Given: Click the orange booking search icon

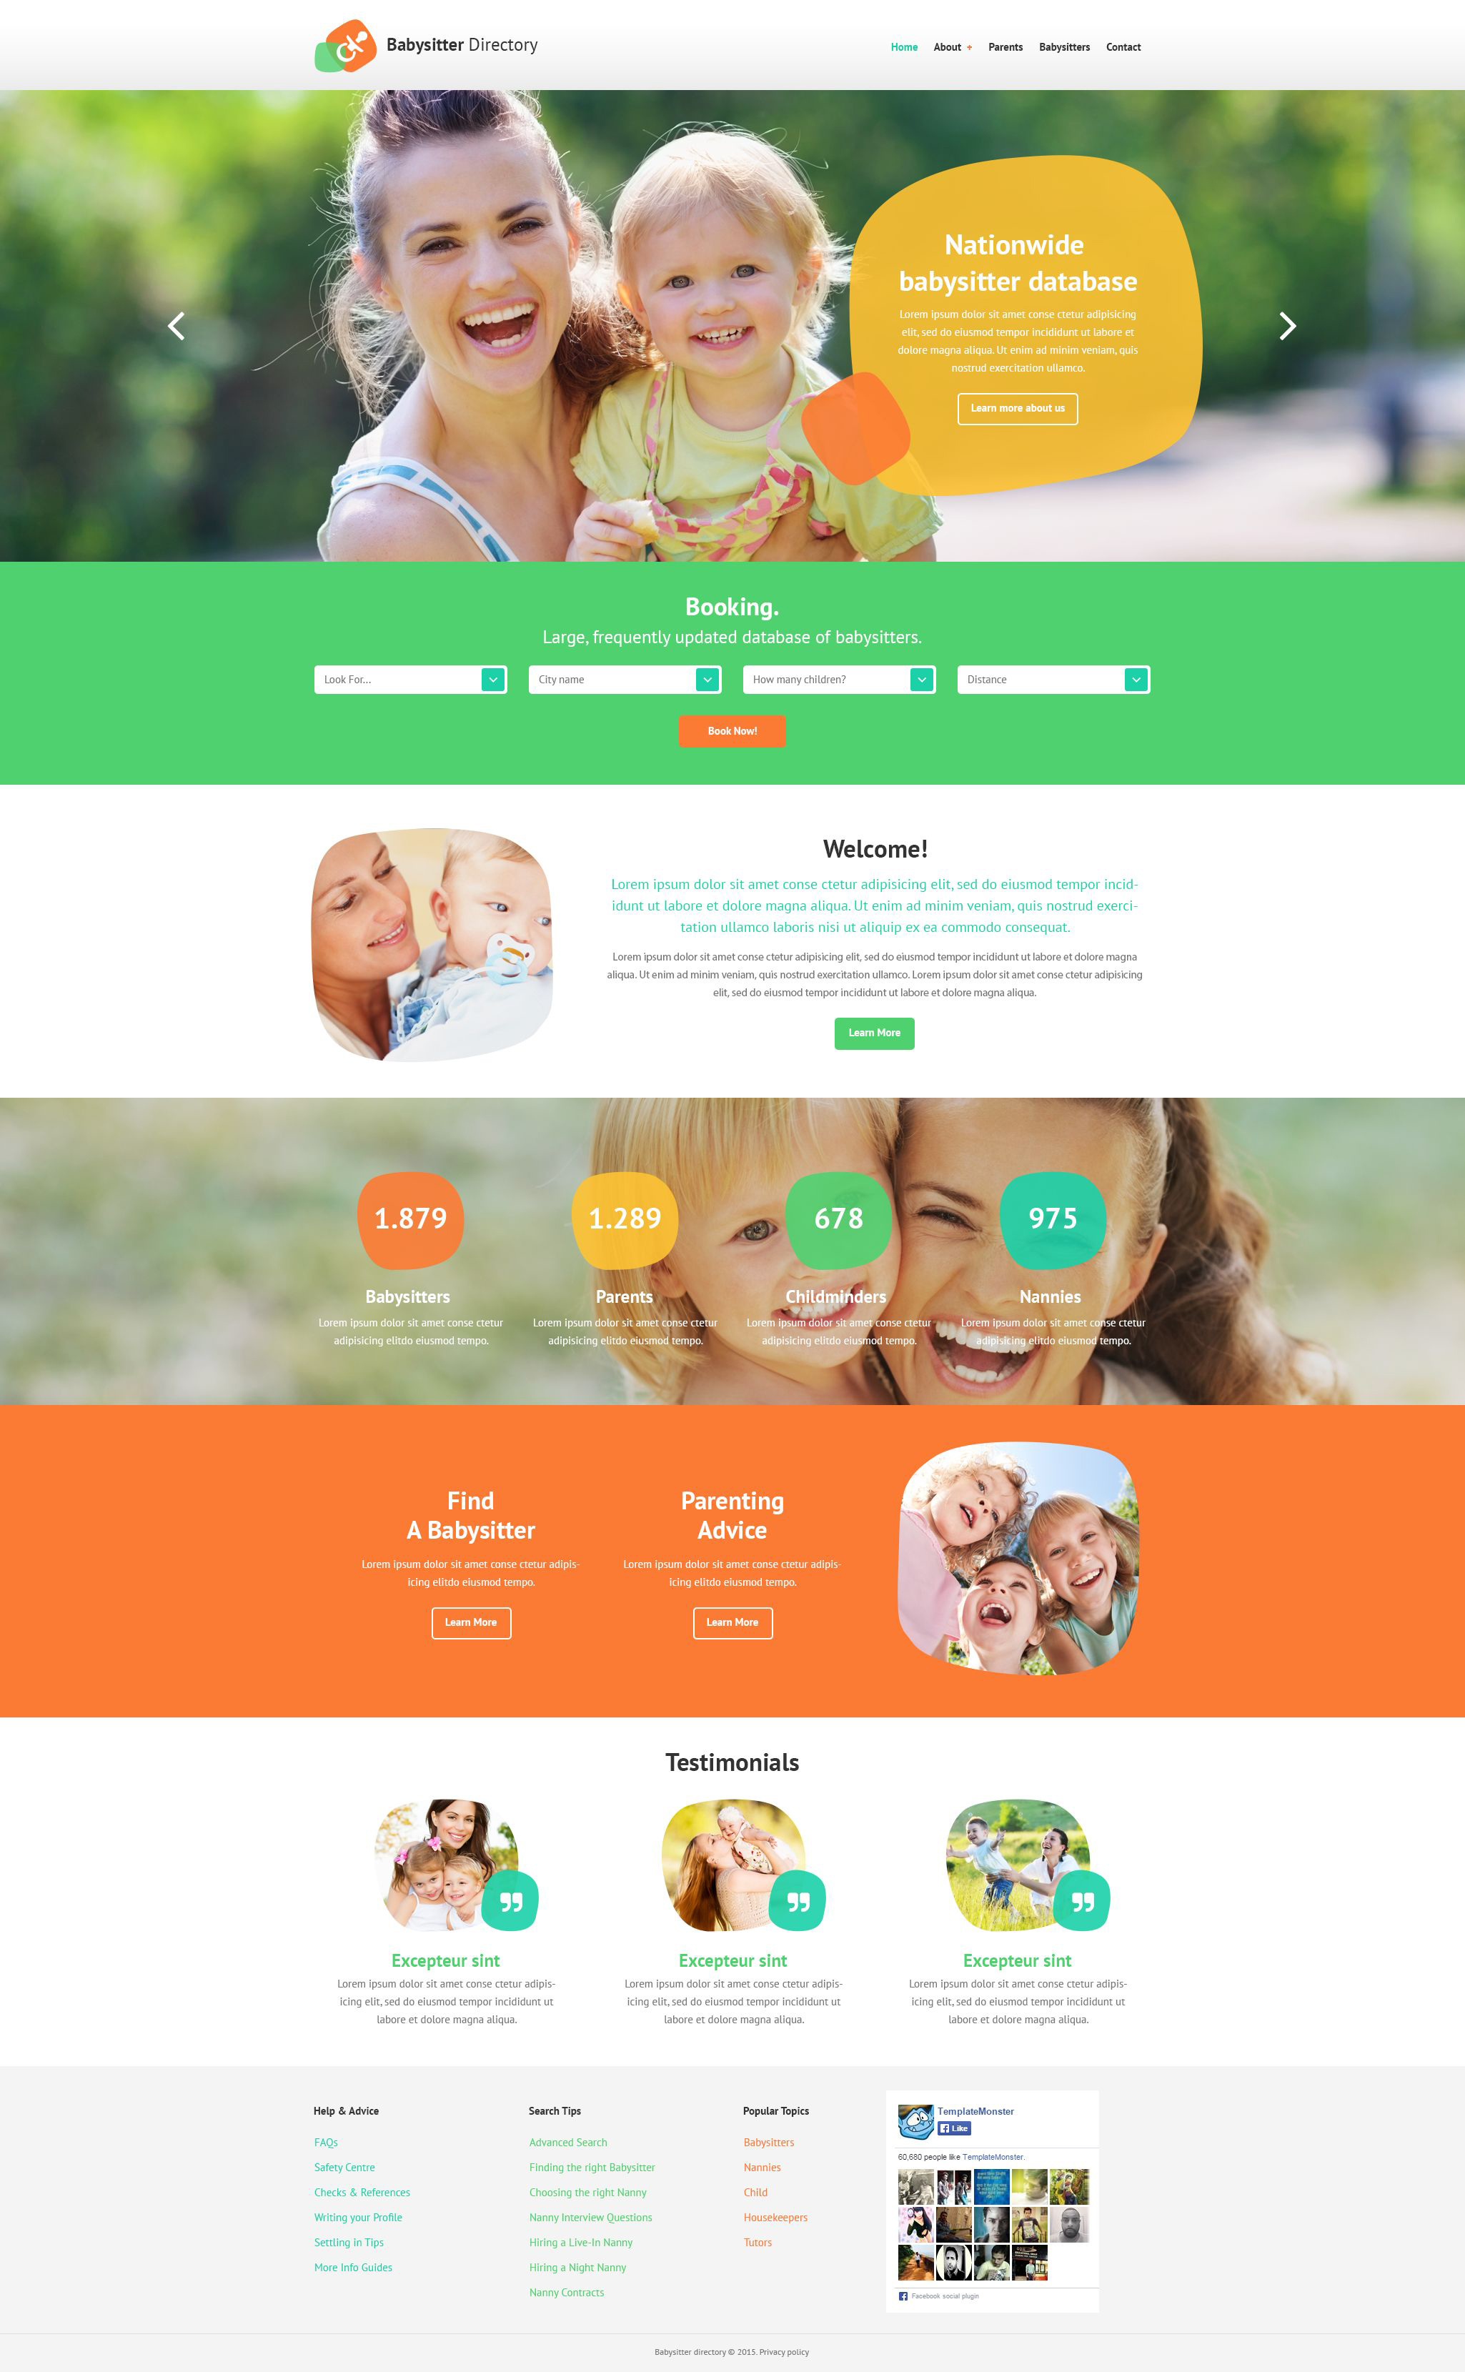Looking at the screenshot, I should pyautogui.click(x=732, y=730).
